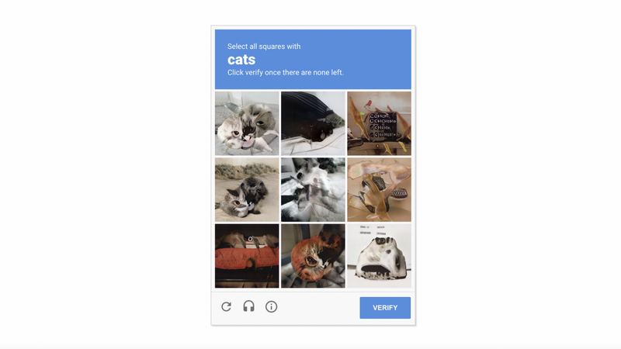Click the bold "cats" heading text

[241, 60]
